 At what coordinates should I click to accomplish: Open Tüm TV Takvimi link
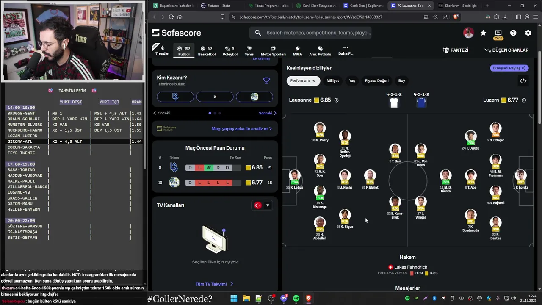click(x=214, y=284)
